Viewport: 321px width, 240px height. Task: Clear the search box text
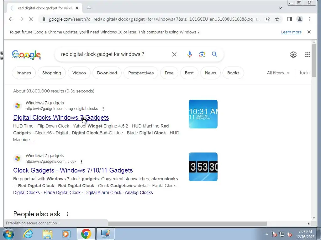[x=174, y=54]
